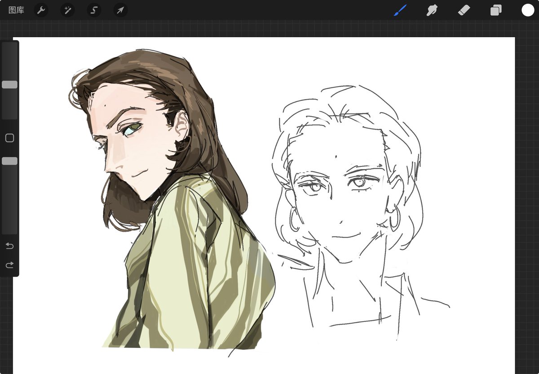
Task: Tap the square Modify button on sidebar
Action: pyautogui.click(x=9, y=138)
